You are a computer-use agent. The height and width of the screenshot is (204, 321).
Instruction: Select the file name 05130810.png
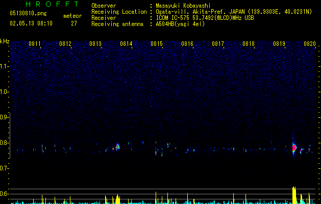pos(28,13)
